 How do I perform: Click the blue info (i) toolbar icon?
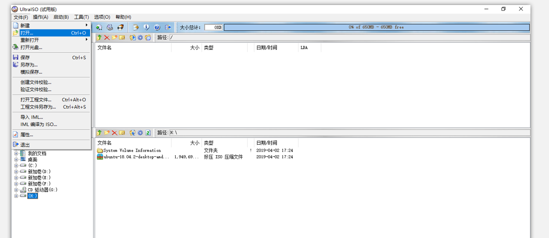(146, 27)
